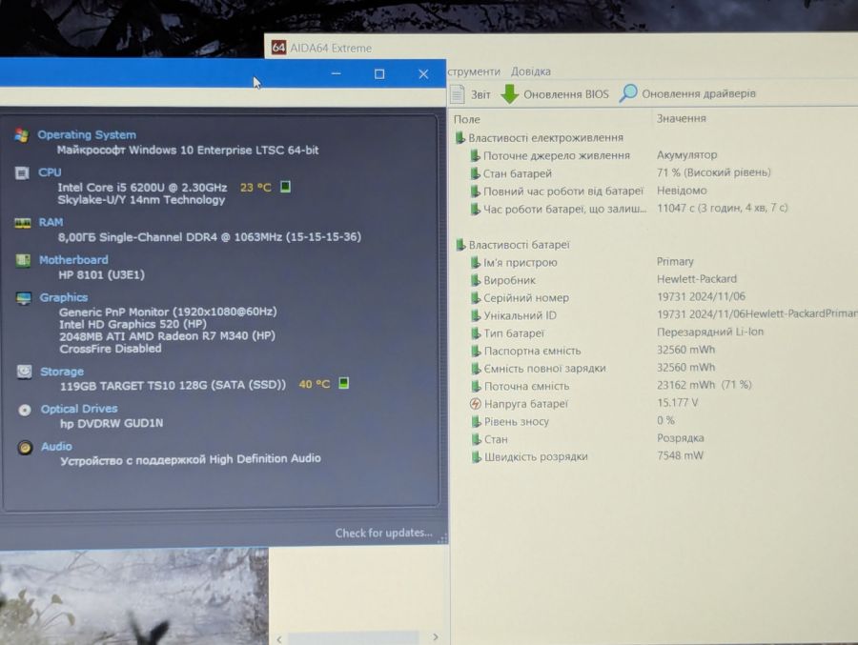The image size is (858, 645).
Task: Click the RAM module icon
Action: click(23, 223)
